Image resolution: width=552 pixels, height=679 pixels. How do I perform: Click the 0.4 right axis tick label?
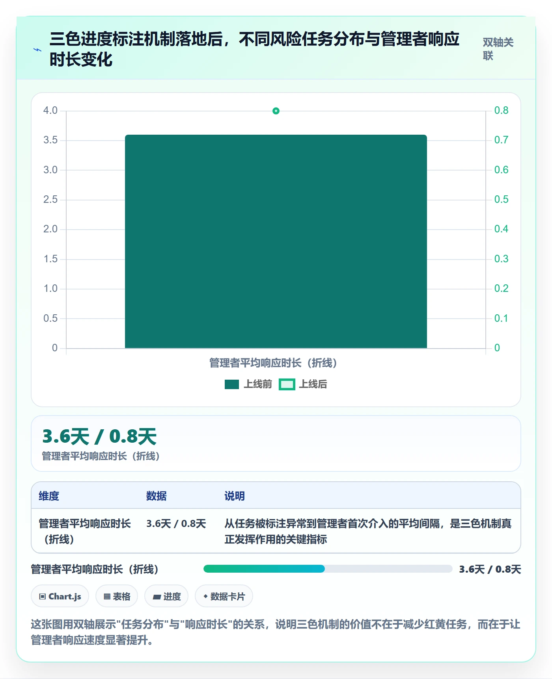pyautogui.click(x=501, y=229)
